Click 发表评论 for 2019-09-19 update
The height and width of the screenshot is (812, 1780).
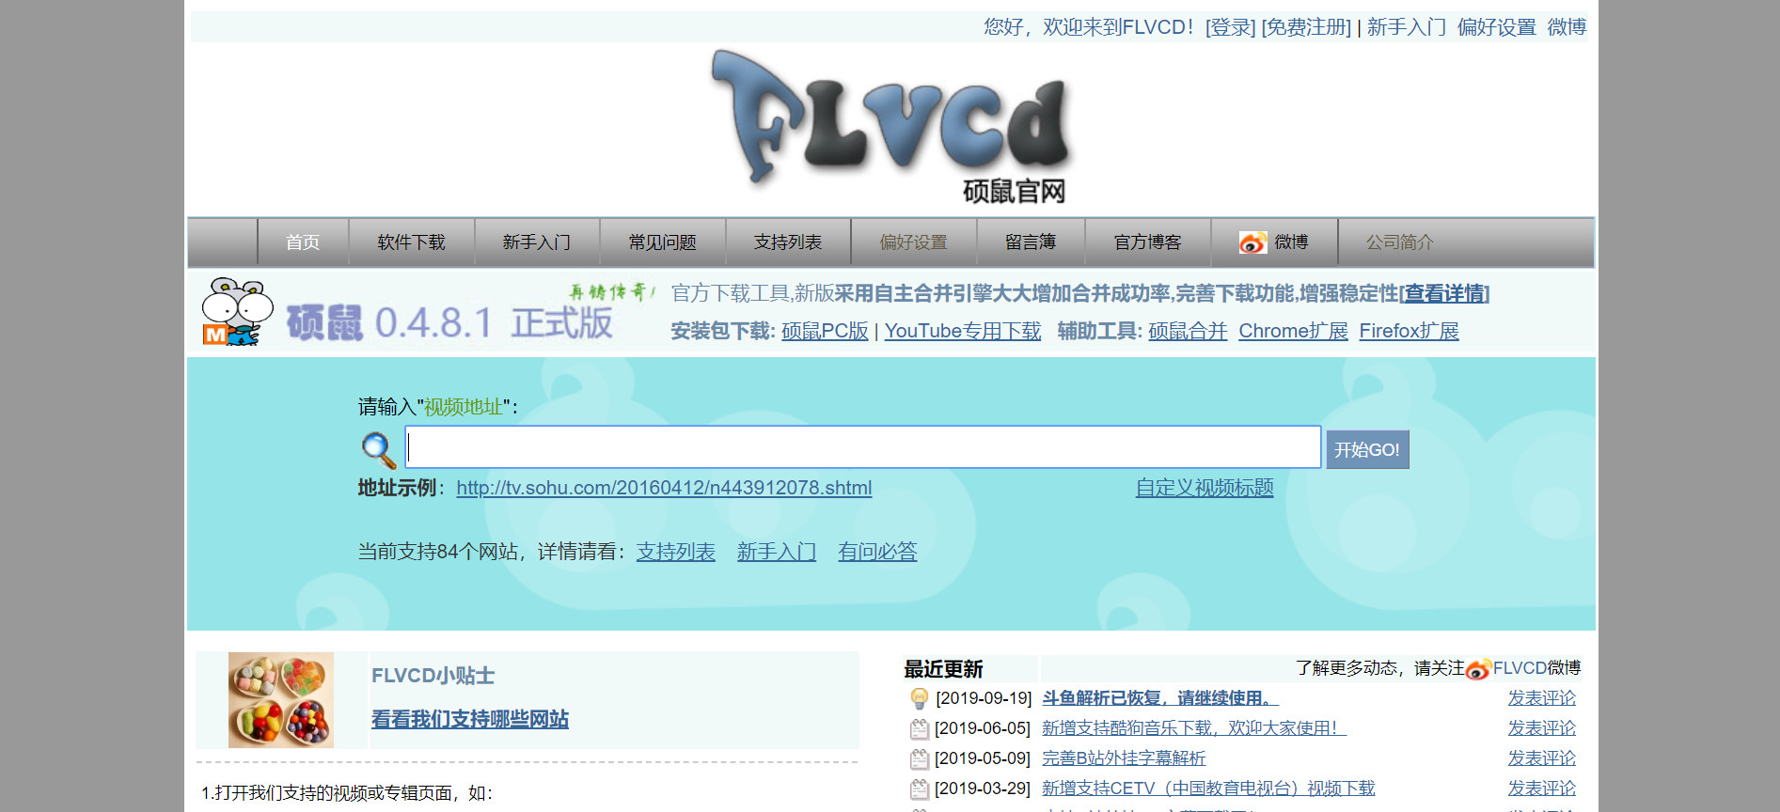pos(1542,698)
